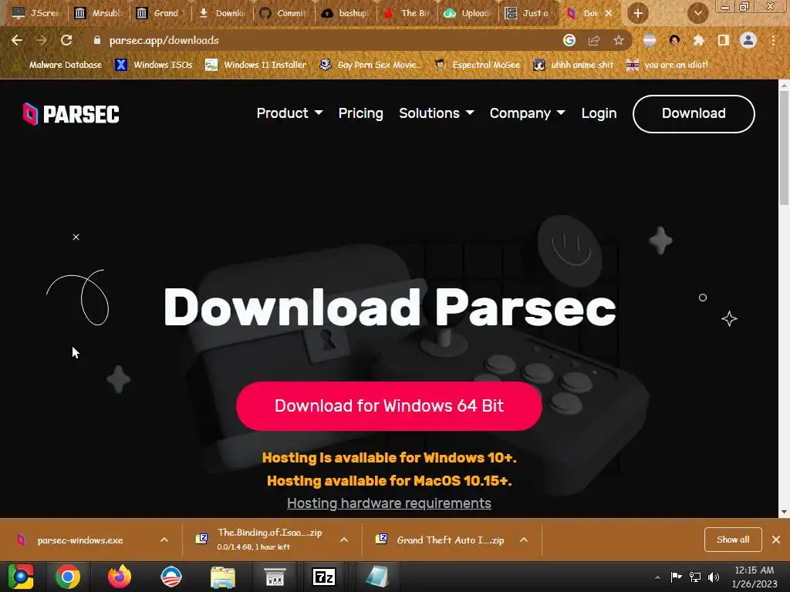Open the store icon taskbar app
This screenshot has height=592, width=790.
275,577
